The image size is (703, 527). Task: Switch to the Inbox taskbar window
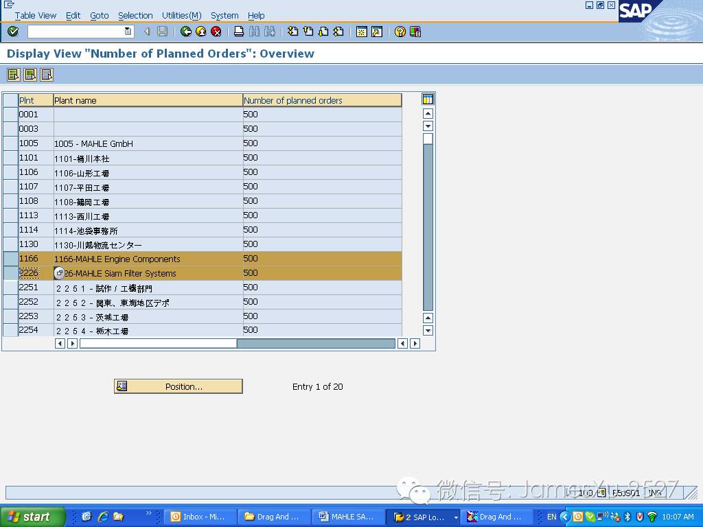tap(198, 517)
